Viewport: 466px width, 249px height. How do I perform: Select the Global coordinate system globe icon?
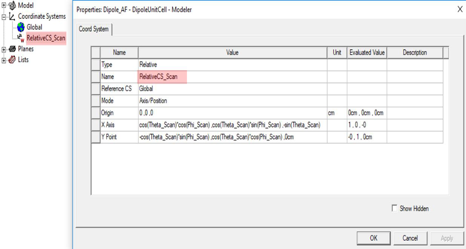click(x=20, y=27)
